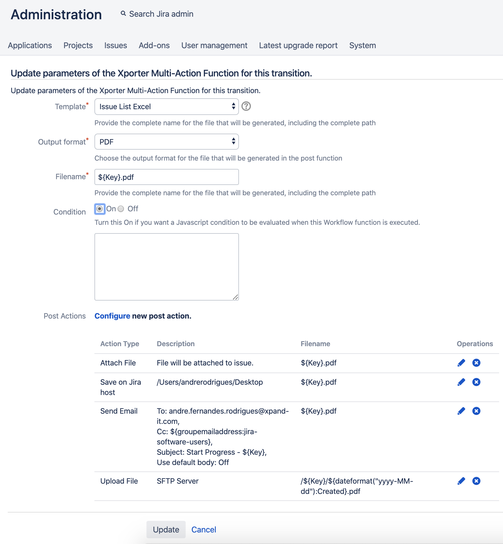Select the Condition On radio button
Screen dimensions: 503x544
100,209
